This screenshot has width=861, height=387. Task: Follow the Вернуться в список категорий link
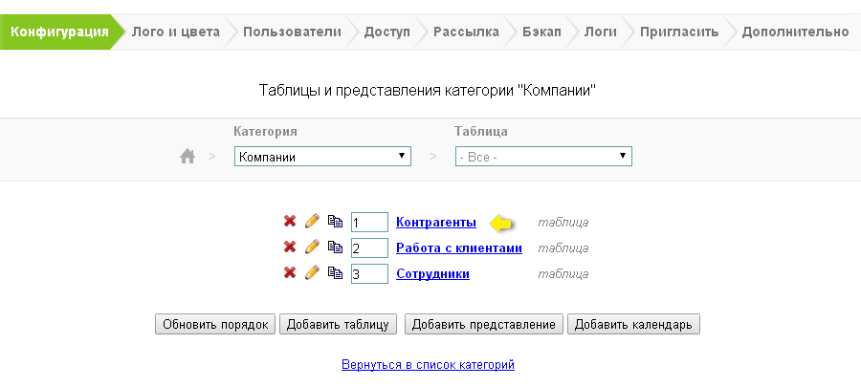[428, 365]
